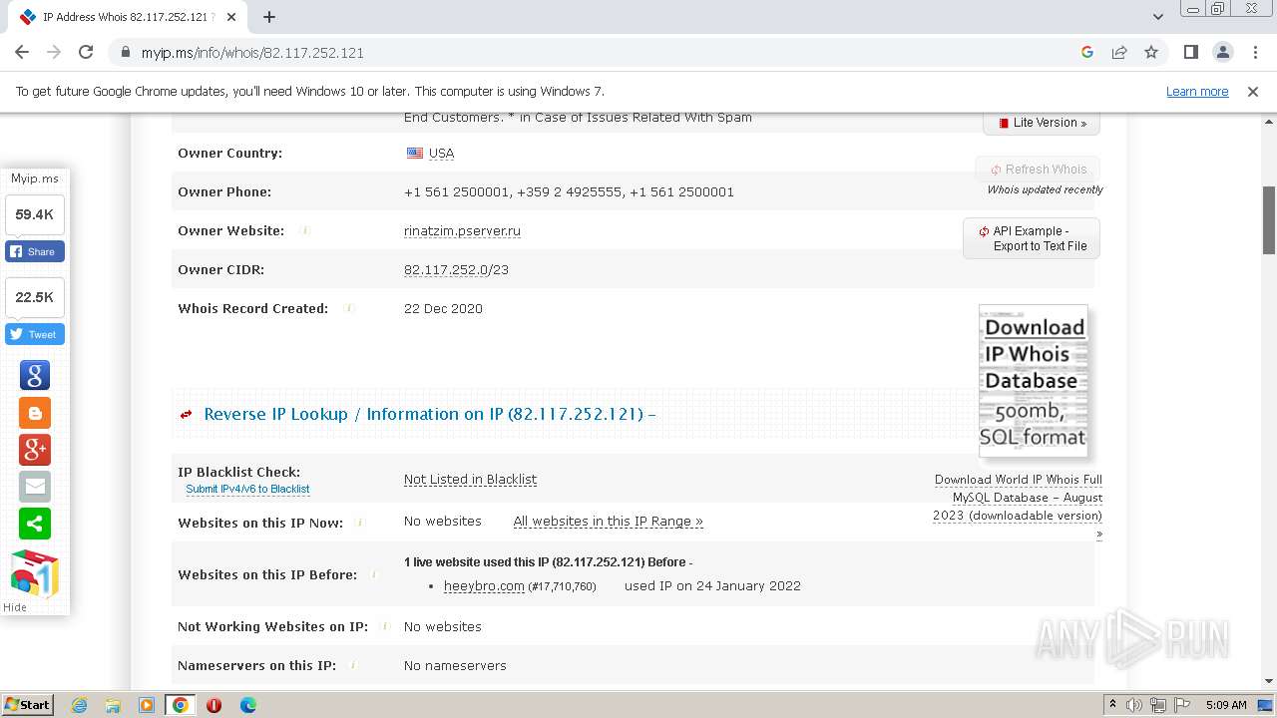The height and width of the screenshot is (718, 1277).
Task: Click info icon beside Not Working Websites on IP
Action: pyautogui.click(x=385, y=626)
